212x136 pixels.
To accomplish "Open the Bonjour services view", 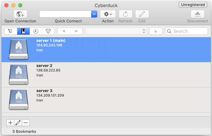I will (48, 31).
